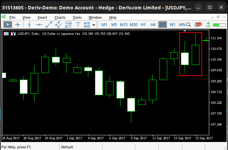Open the Window menu
This screenshot has height=150, width=228.
[x=95, y=17]
